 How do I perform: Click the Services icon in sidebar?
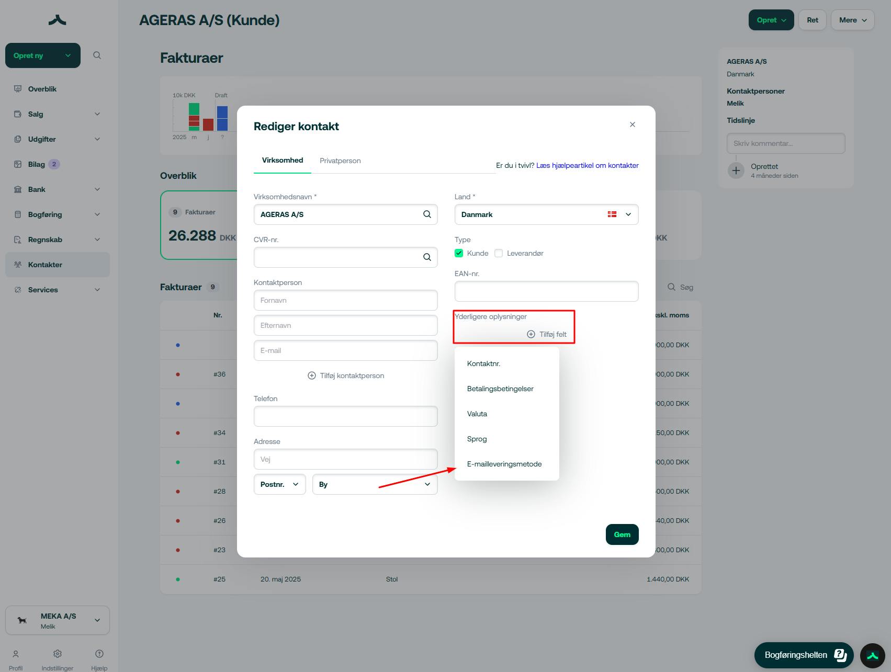[18, 290]
